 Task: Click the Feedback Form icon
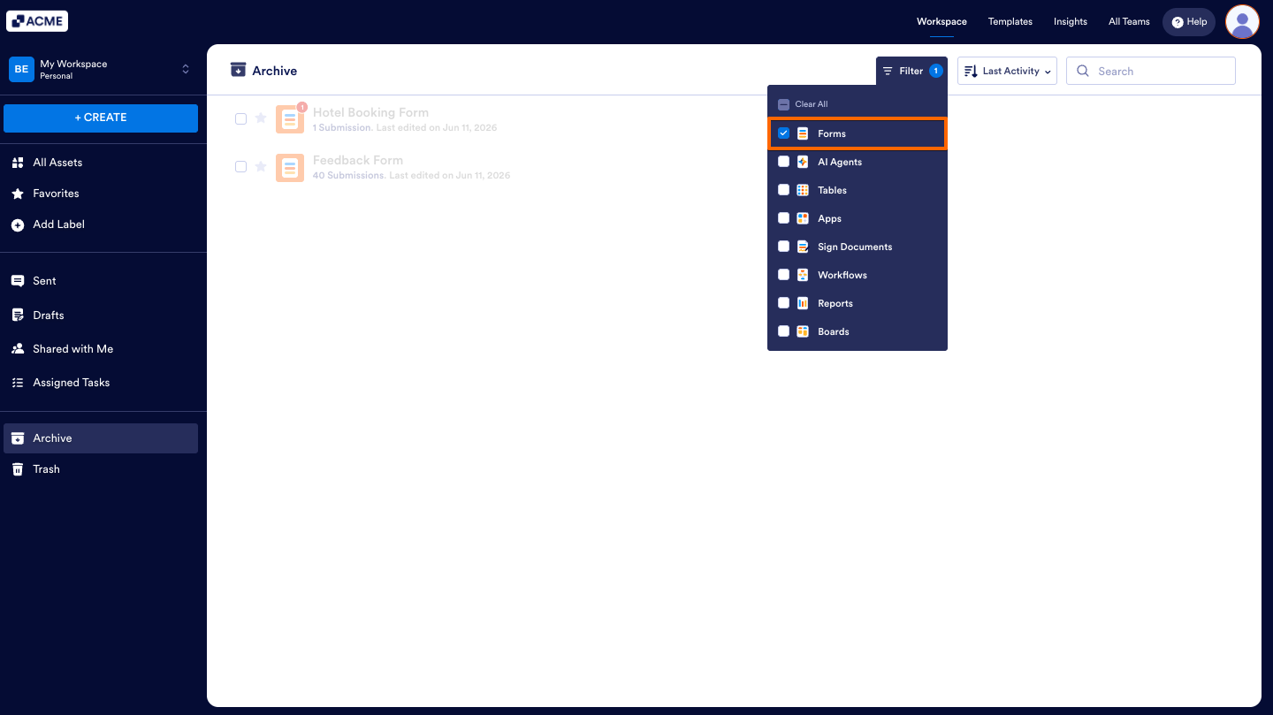pos(290,167)
